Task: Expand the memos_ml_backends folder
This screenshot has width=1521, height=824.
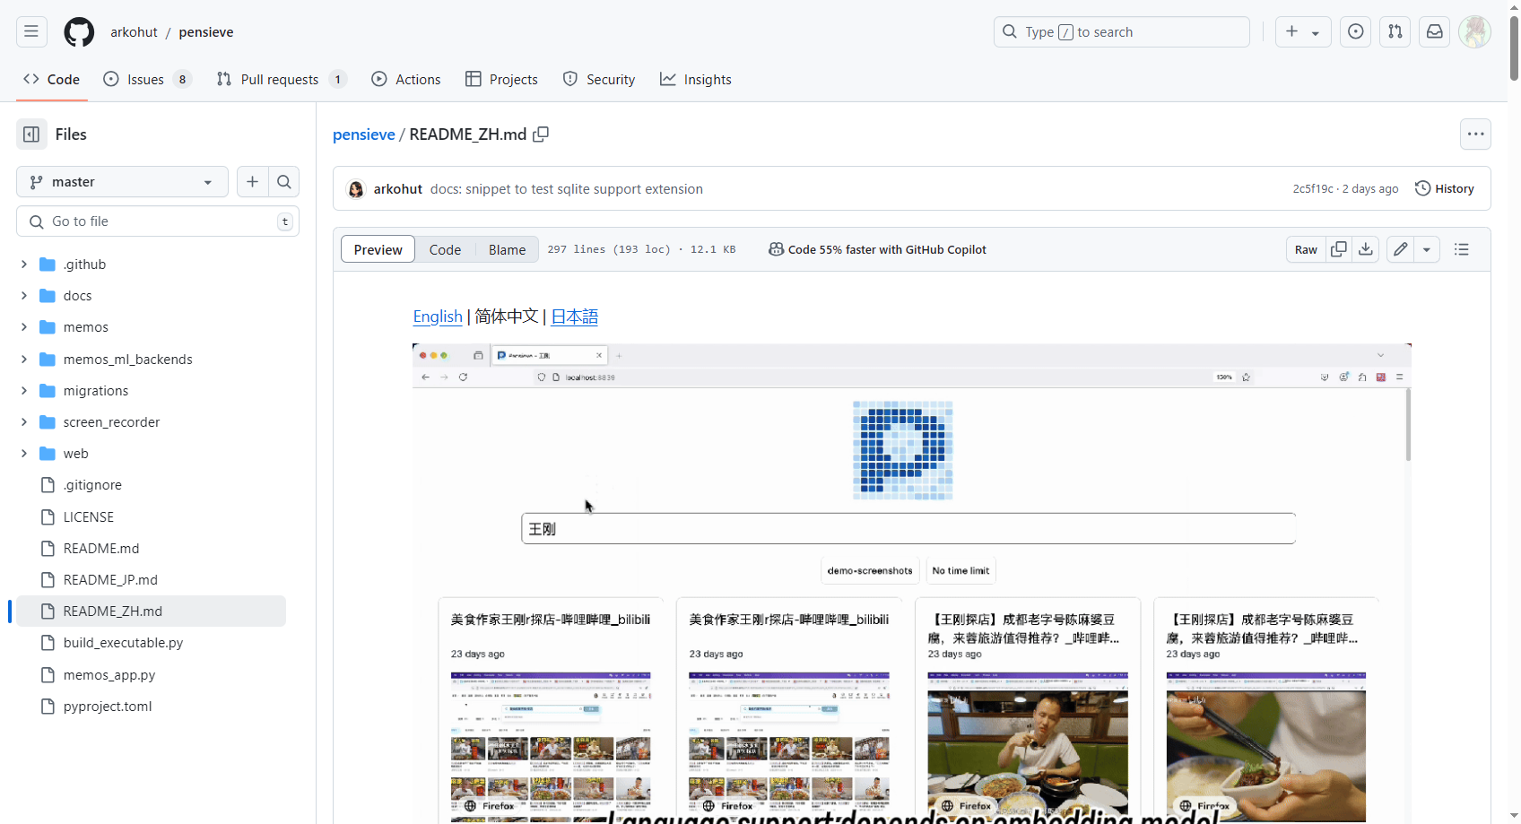Action: (x=24, y=360)
